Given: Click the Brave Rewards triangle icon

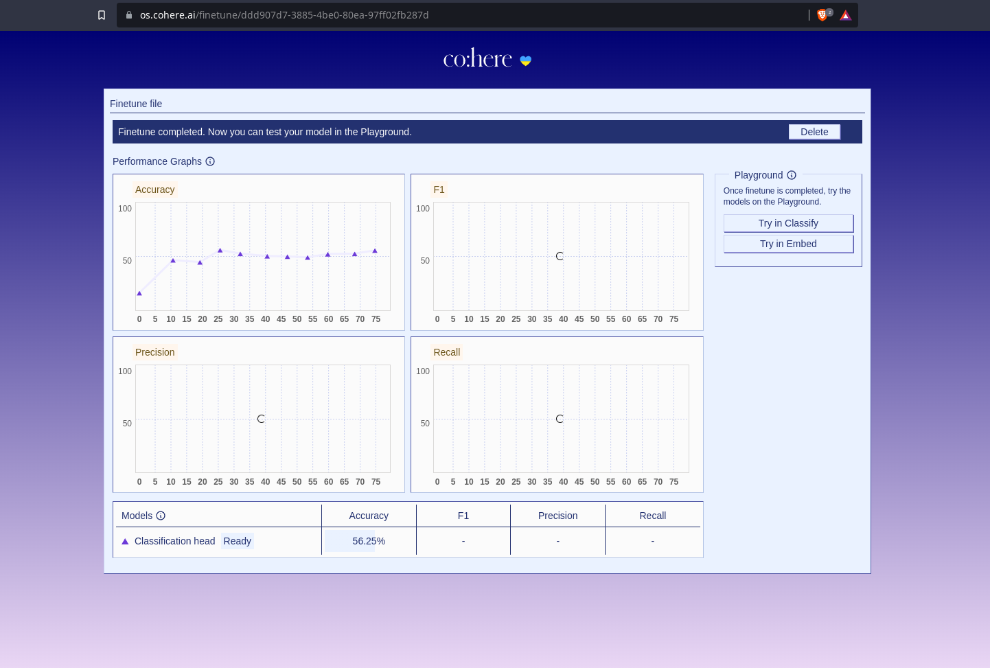Looking at the screenshot, I should 846,15.
